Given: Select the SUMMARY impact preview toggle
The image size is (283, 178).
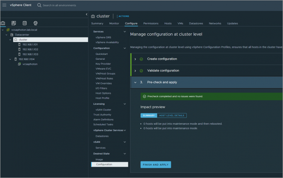Looking at the screenshot, I should pos(149,116).
